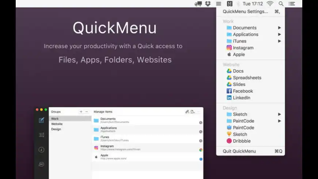Open Spreadsheets in the Website section
Image resolution: width=318 pixels, height=179 pixels.
tap(250, 78)
